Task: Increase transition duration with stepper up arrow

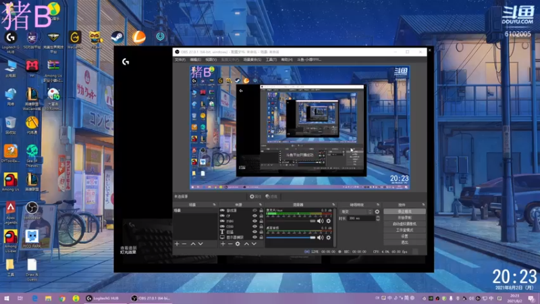Action: click(x=378, y=217)
